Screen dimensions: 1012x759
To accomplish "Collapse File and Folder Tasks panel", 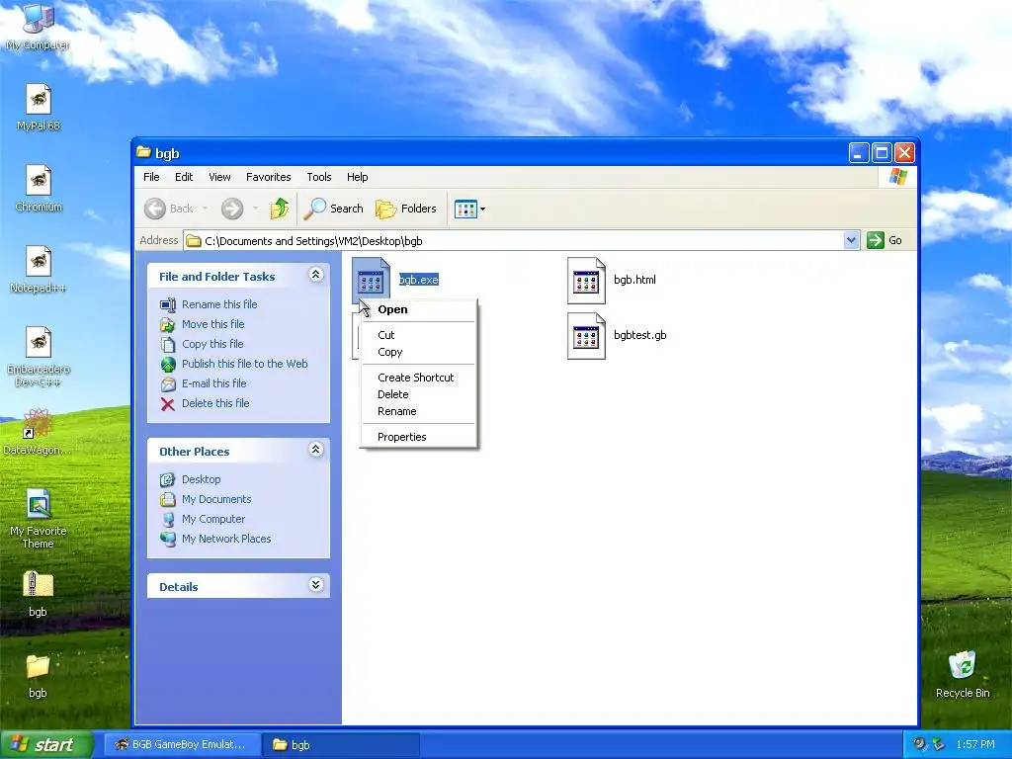I will pyautogui.click(x=315, y=275).
